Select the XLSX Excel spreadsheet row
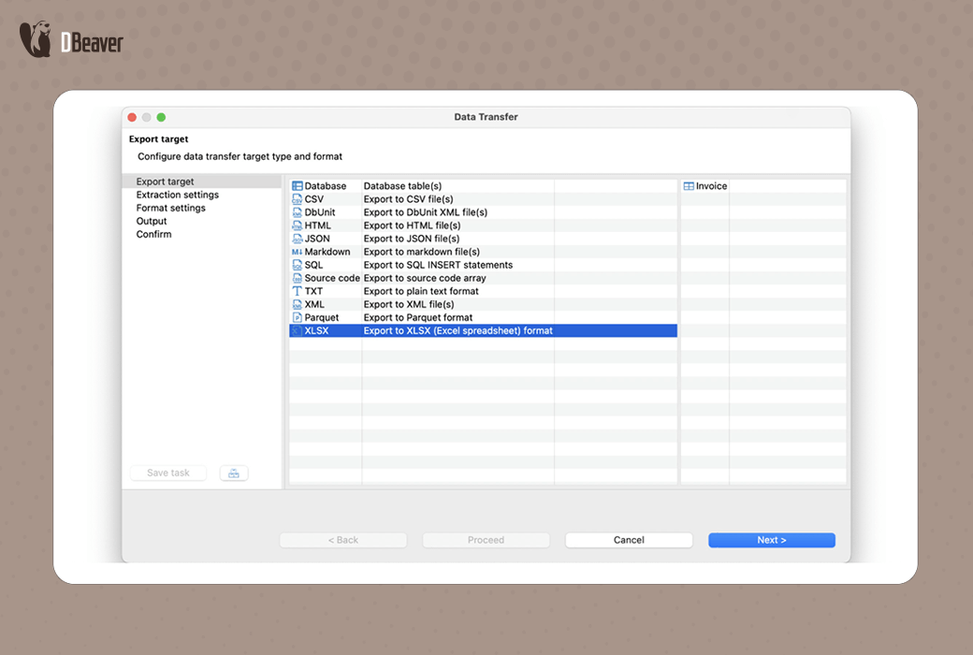The height and width of the screenshot is (655, 973). point(457,330)
